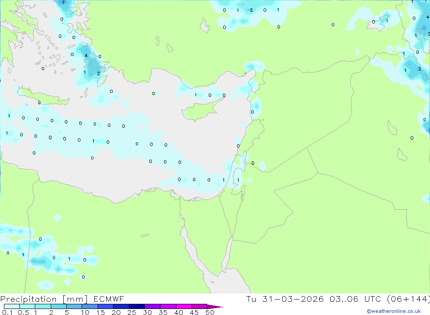Click the legend label "20"
Viewport: 430px width, 315px height.
click(116, 312)
